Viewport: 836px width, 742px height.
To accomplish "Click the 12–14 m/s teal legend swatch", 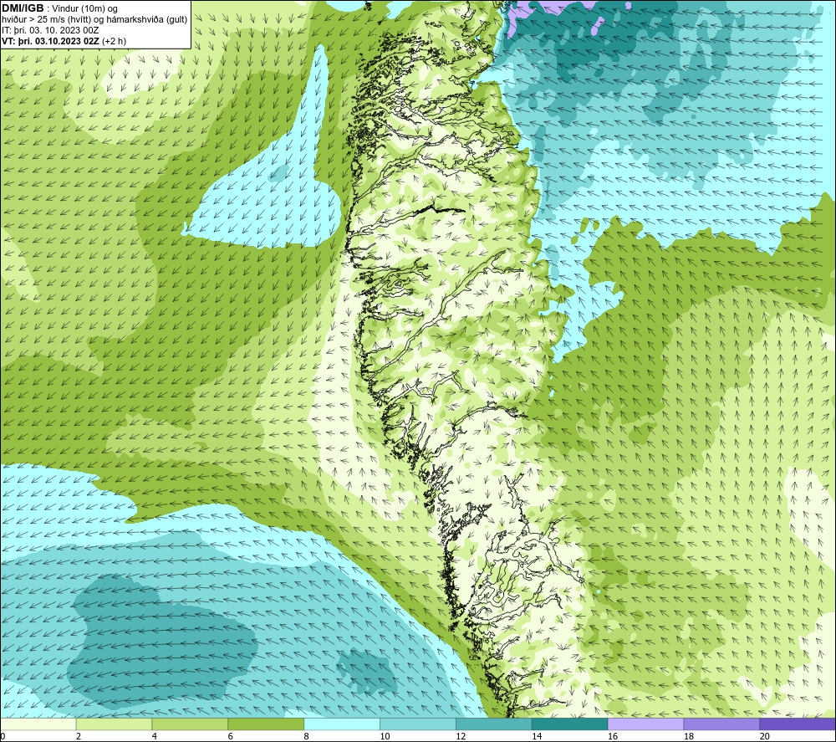I will [x=494, y=724].
